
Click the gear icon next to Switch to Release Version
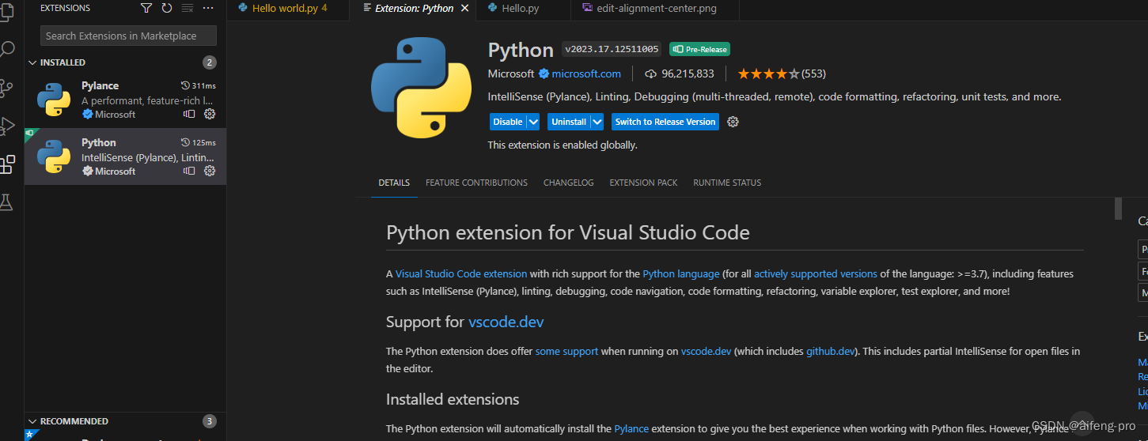tap(733, 122)
